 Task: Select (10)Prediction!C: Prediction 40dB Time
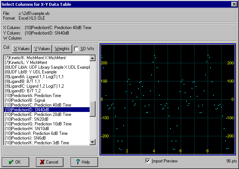click(38, 105)
